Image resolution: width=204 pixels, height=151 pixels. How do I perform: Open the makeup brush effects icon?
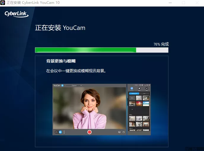click(x=147, y=88)
